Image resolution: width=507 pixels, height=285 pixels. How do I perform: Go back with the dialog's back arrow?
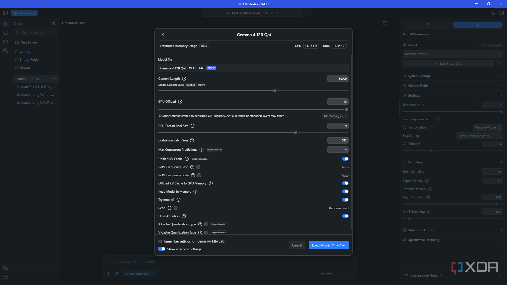(163, 35)
